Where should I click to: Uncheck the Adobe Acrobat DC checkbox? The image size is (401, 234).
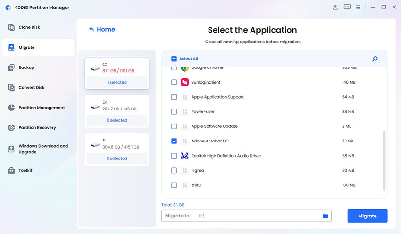click(x=174, y=141)
